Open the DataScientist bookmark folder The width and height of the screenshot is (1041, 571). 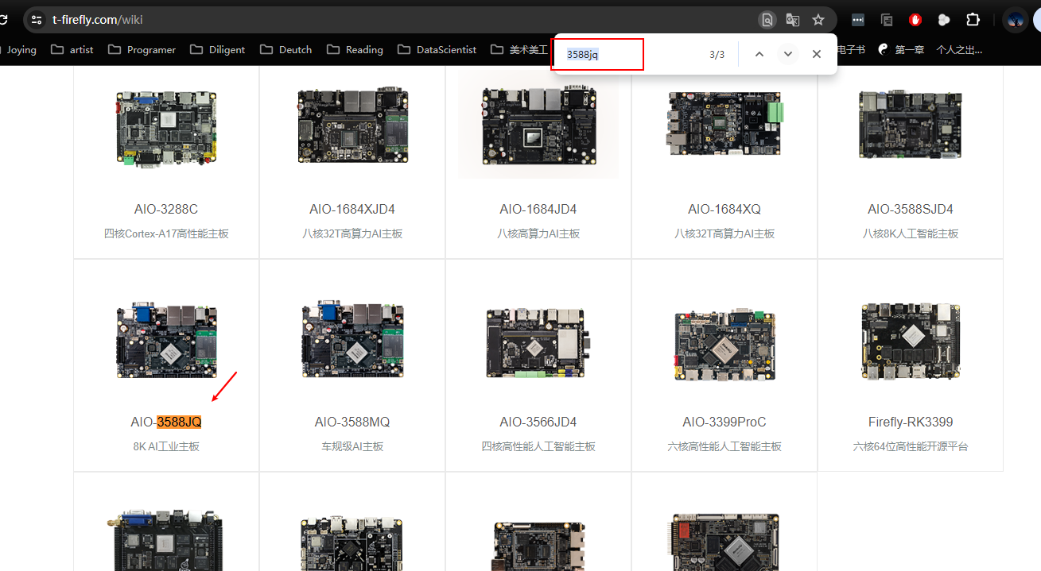[x=436, y=49]
